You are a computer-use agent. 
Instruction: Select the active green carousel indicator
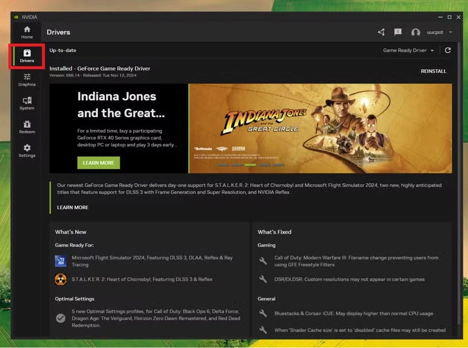click(x=250, y=165)
